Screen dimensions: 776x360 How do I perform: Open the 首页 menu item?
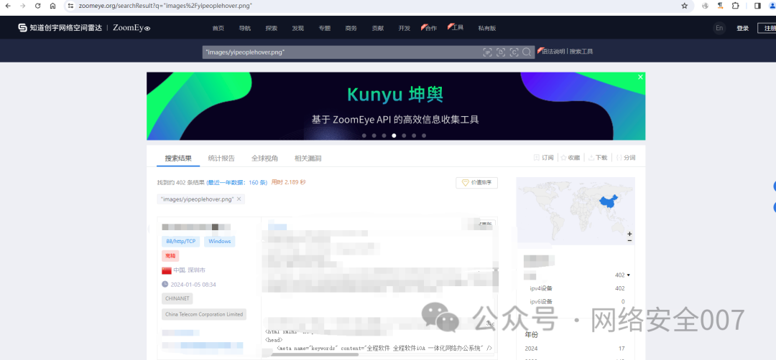[x=218, y=28]
